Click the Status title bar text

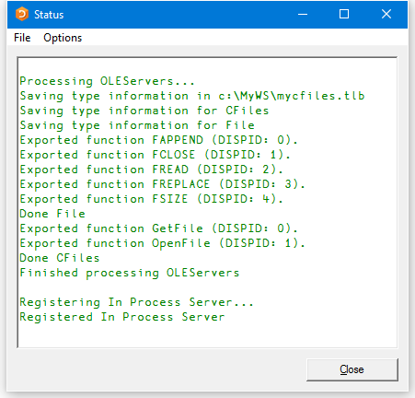[49, 15]
